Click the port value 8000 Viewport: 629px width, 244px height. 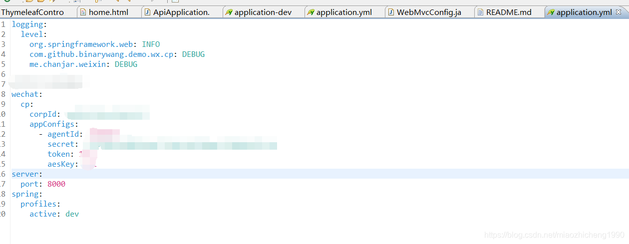coord(56,184)
